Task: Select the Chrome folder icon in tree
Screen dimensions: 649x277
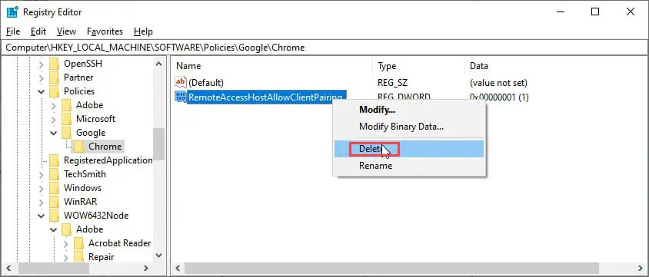Action: tap(79, 147)
